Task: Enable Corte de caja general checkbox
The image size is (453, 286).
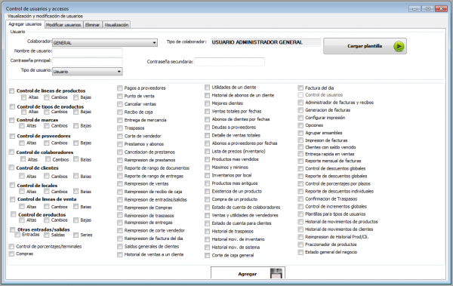Action: 207,255
